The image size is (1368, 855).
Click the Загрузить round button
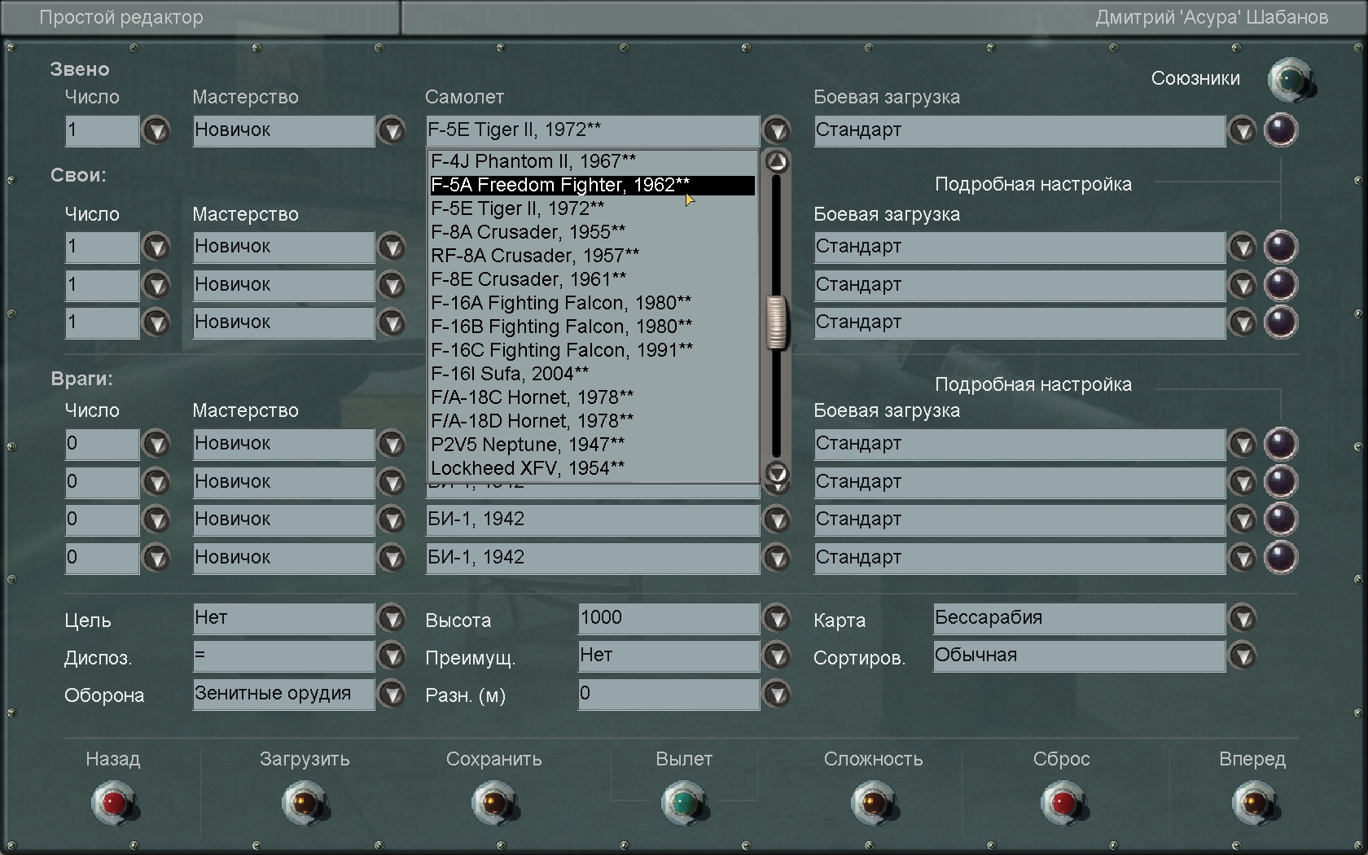click(x=305, y=803)
